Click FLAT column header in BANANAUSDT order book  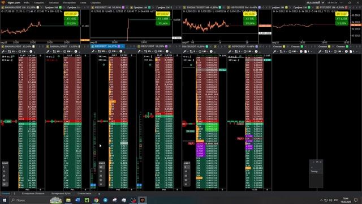tap(23, 56)
